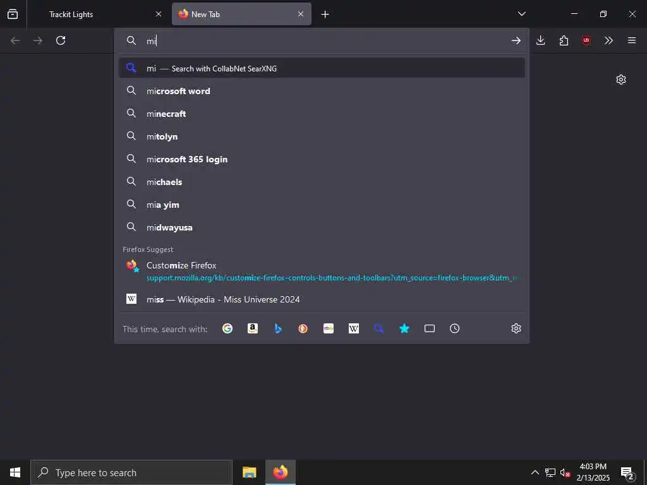647x485 pixels.
Task: Close the Trackit Lights tab
Action: click(x=159, y=14)
